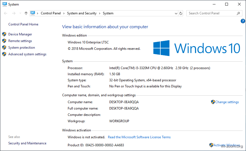Screen dimensions: 246x151
Task: Expand the chevron after System and Security
Action: 100,14
